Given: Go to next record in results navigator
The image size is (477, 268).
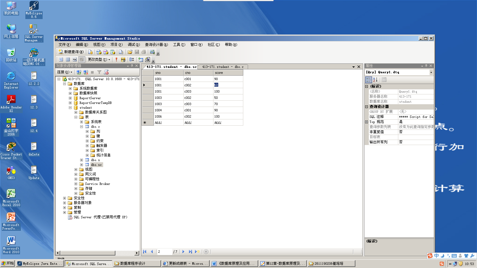Looking at the screenshot, I should coord(183,252).
